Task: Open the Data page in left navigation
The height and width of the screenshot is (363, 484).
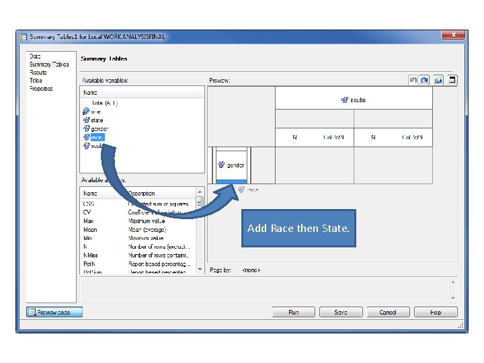Action: (x=35, y=56)
